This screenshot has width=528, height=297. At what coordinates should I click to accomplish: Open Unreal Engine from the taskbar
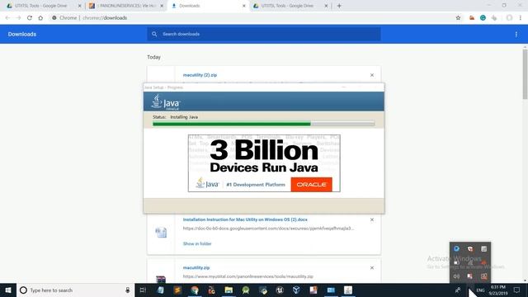coord(280,290)
